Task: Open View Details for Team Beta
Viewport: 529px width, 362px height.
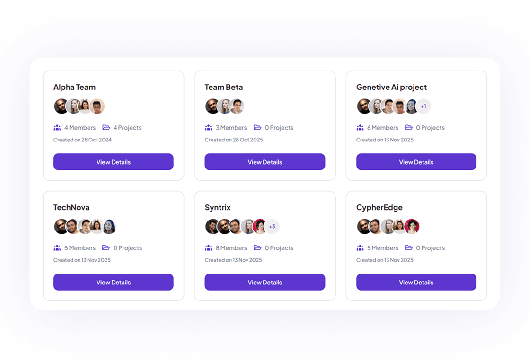Action: coord(265,161)
